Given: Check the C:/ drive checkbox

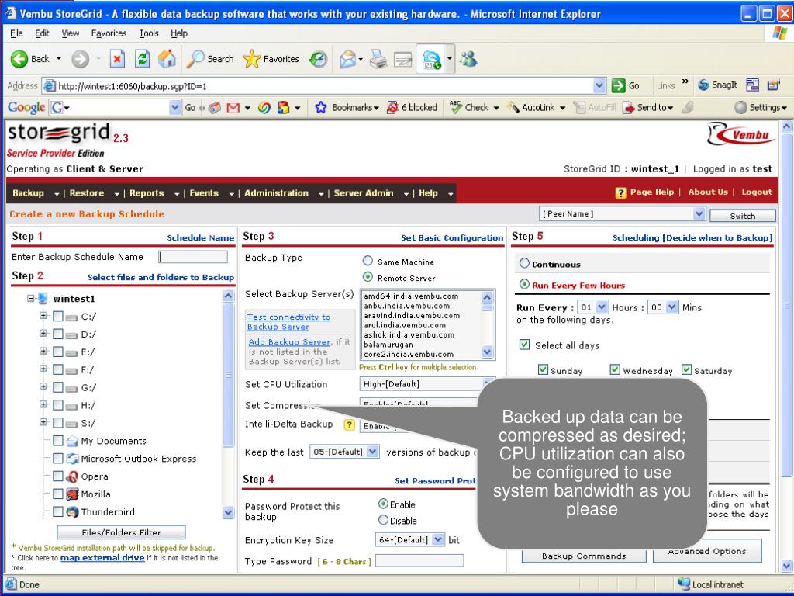Looking at the screenshot, I should click(x=57, y=317).
